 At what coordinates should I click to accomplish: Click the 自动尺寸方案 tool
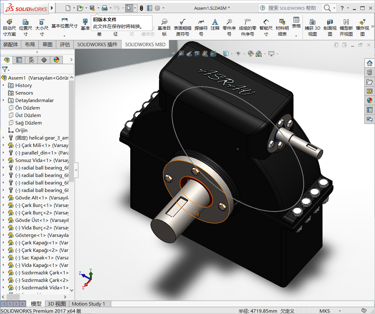[9, 27]
